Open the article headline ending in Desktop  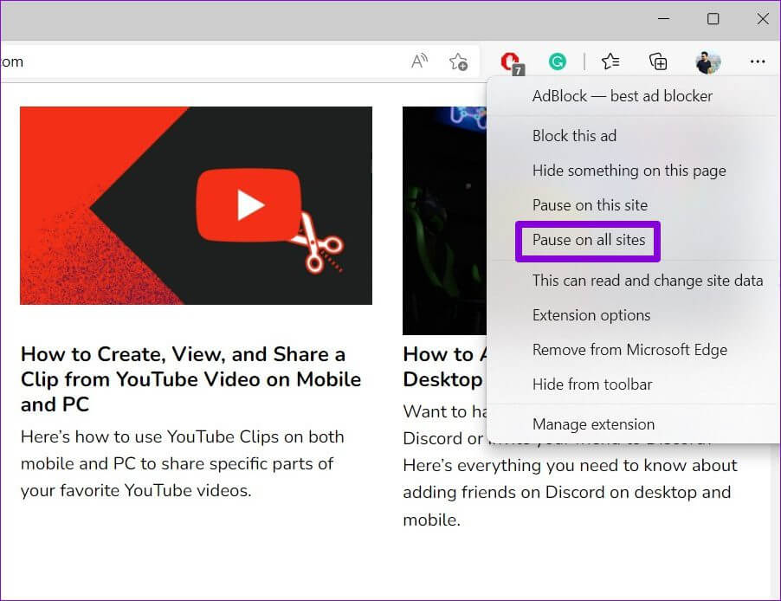tap(444, 367)
